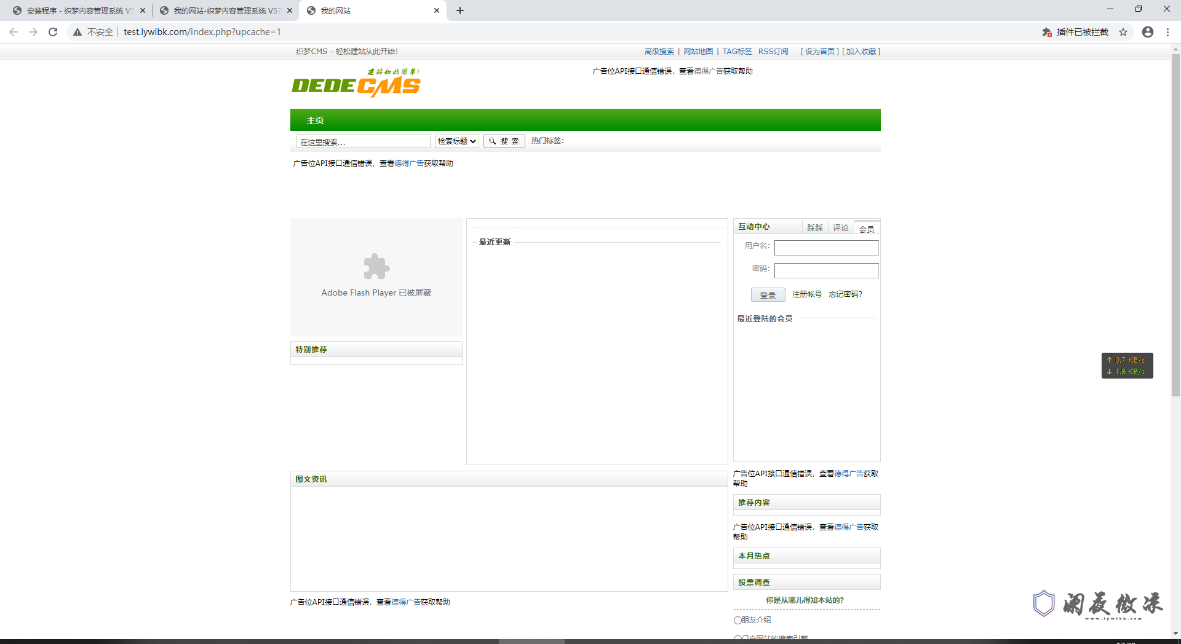Open the 检索标题 dropdown

click(456, 141)
